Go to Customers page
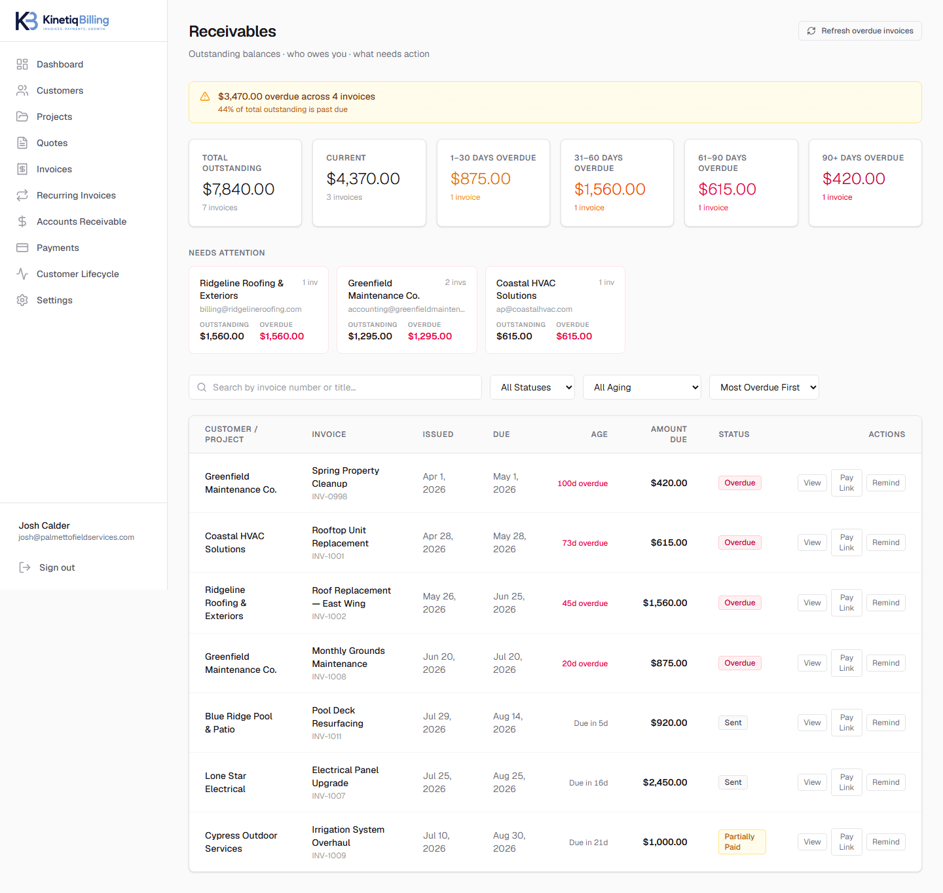943x893 pixels. (x=83, y=90)
